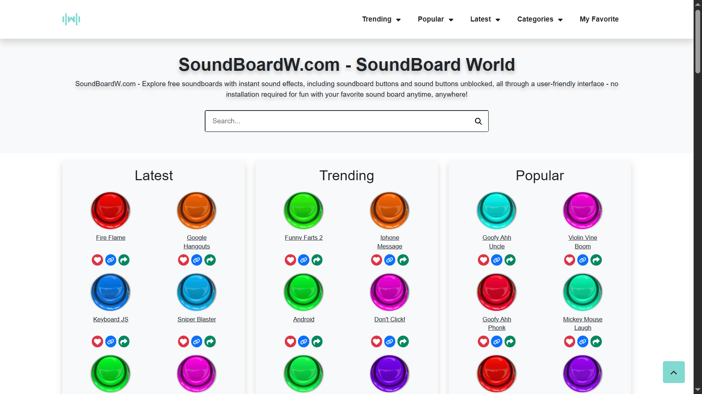Favorite the Fire Flame sound button

pos(97,260)
